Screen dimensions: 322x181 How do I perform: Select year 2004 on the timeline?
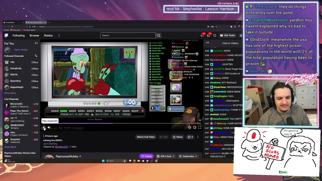point(90,111)
